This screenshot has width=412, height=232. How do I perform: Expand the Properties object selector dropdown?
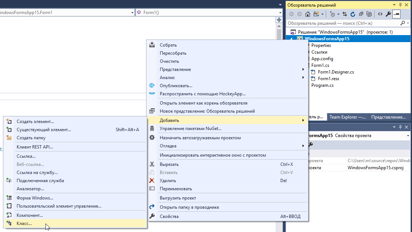[408, 136]
